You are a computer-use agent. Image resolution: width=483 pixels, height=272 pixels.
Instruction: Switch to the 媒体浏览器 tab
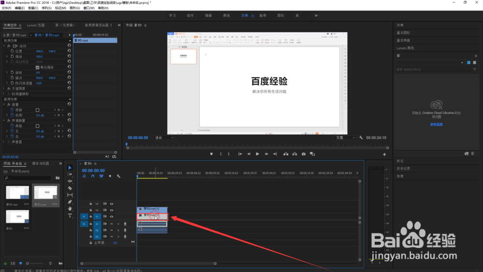coord(41,164)
